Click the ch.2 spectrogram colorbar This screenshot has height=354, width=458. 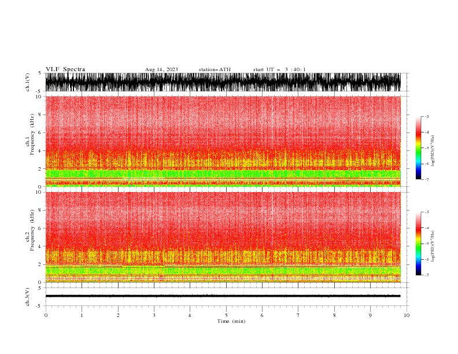point(418,244)
